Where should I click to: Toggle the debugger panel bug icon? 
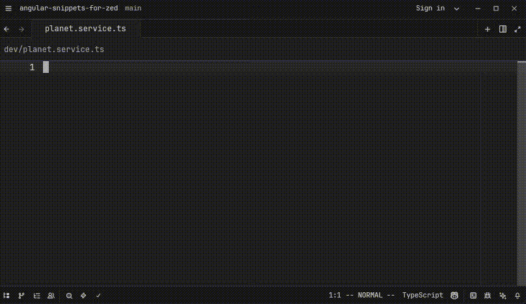[488, 296]
